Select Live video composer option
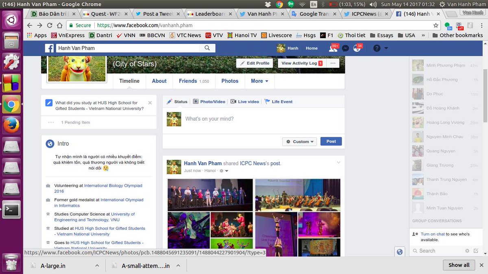 [x=244, y=101]
